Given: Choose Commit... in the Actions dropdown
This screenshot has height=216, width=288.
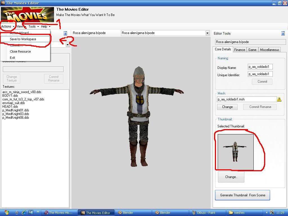Looking at the screenshot, I should 25,45.
